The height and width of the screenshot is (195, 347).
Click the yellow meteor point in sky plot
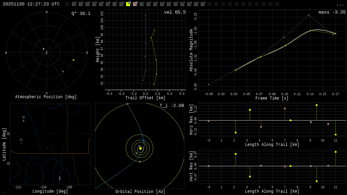(x=74, y=60)
